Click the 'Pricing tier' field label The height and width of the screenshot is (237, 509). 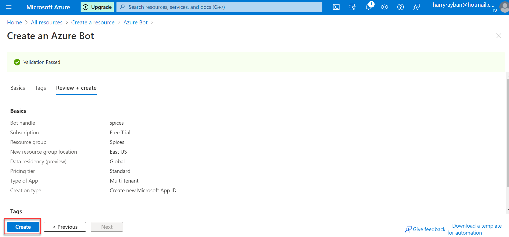[x=22, y=171]
